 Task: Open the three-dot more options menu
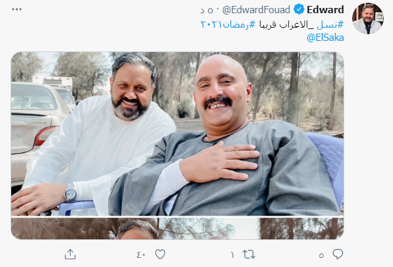[16, 9]
